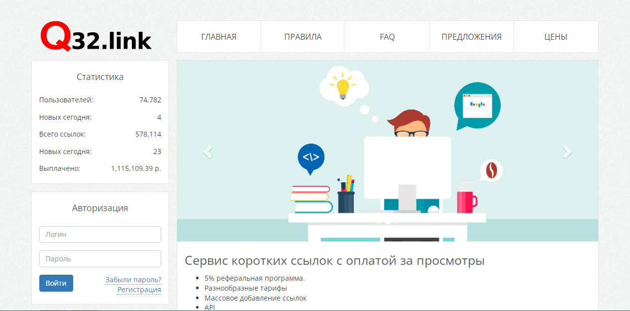Open the Регистрация link
The width and height of the screenshot is (630, 311).
pyautogui.click(x=139, y=290)
